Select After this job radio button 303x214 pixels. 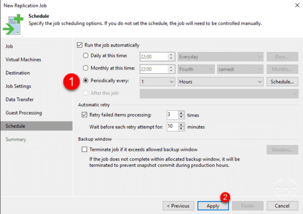[86, 93]
